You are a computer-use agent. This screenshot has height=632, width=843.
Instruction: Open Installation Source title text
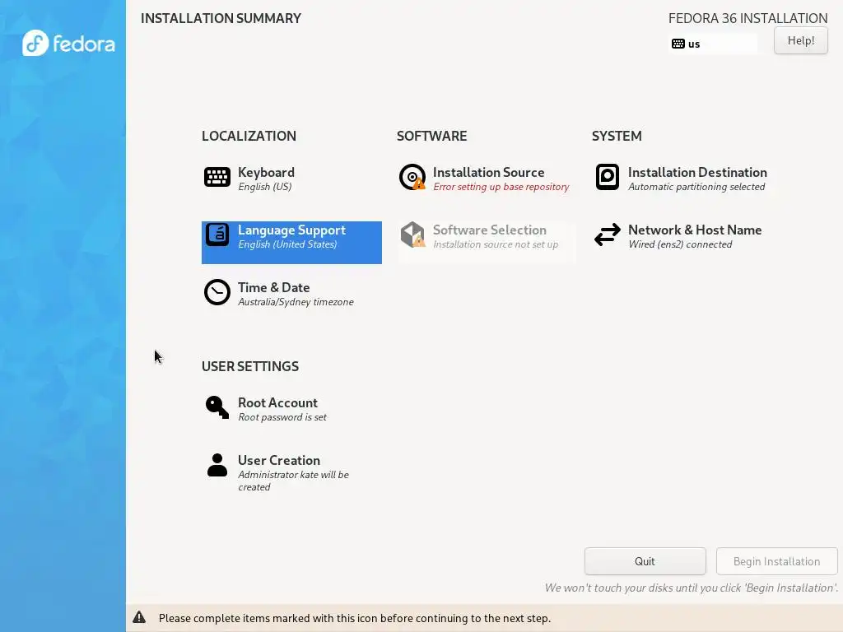tap(489, 173)
